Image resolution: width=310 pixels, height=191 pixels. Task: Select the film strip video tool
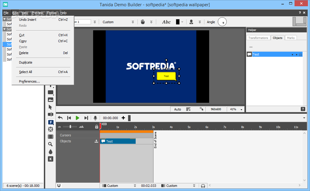[51, 137]
